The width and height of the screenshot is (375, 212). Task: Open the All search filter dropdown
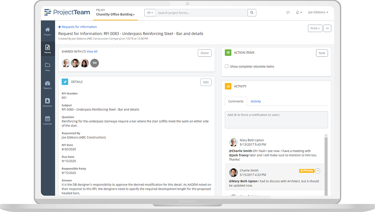coord(150,13)
